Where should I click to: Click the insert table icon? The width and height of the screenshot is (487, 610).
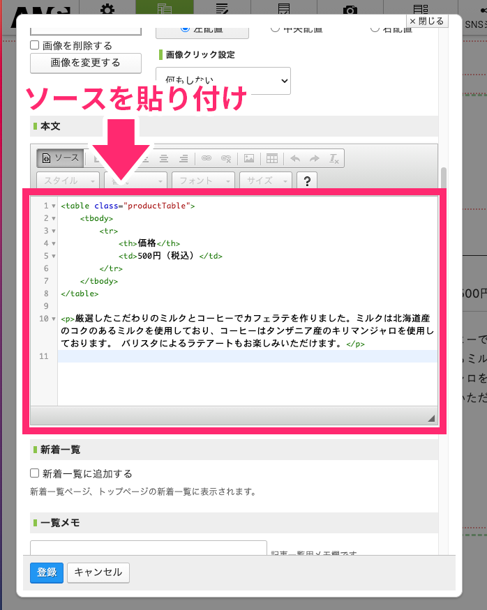(x=272, y=158)
